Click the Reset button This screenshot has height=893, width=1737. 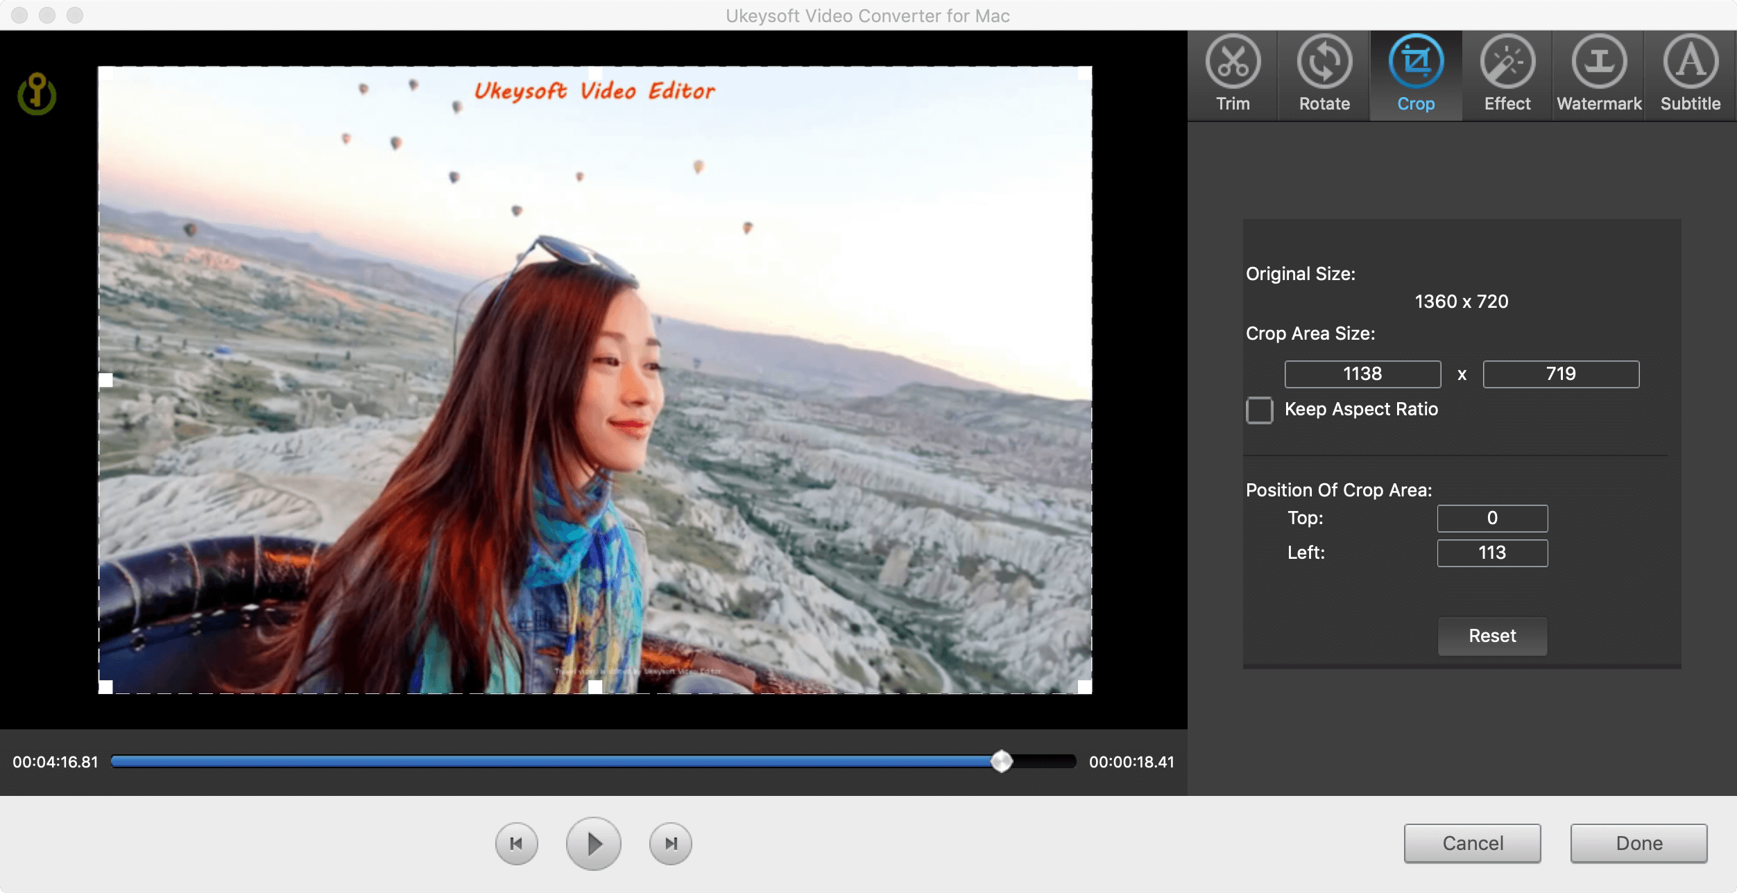[x=1490, y=636]
